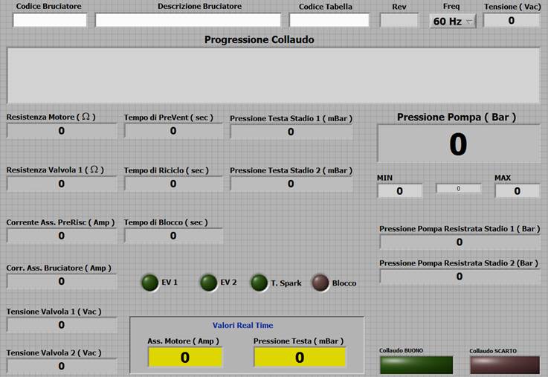Click the yellow Ass. Motore (Amp) display

(184, 357)
